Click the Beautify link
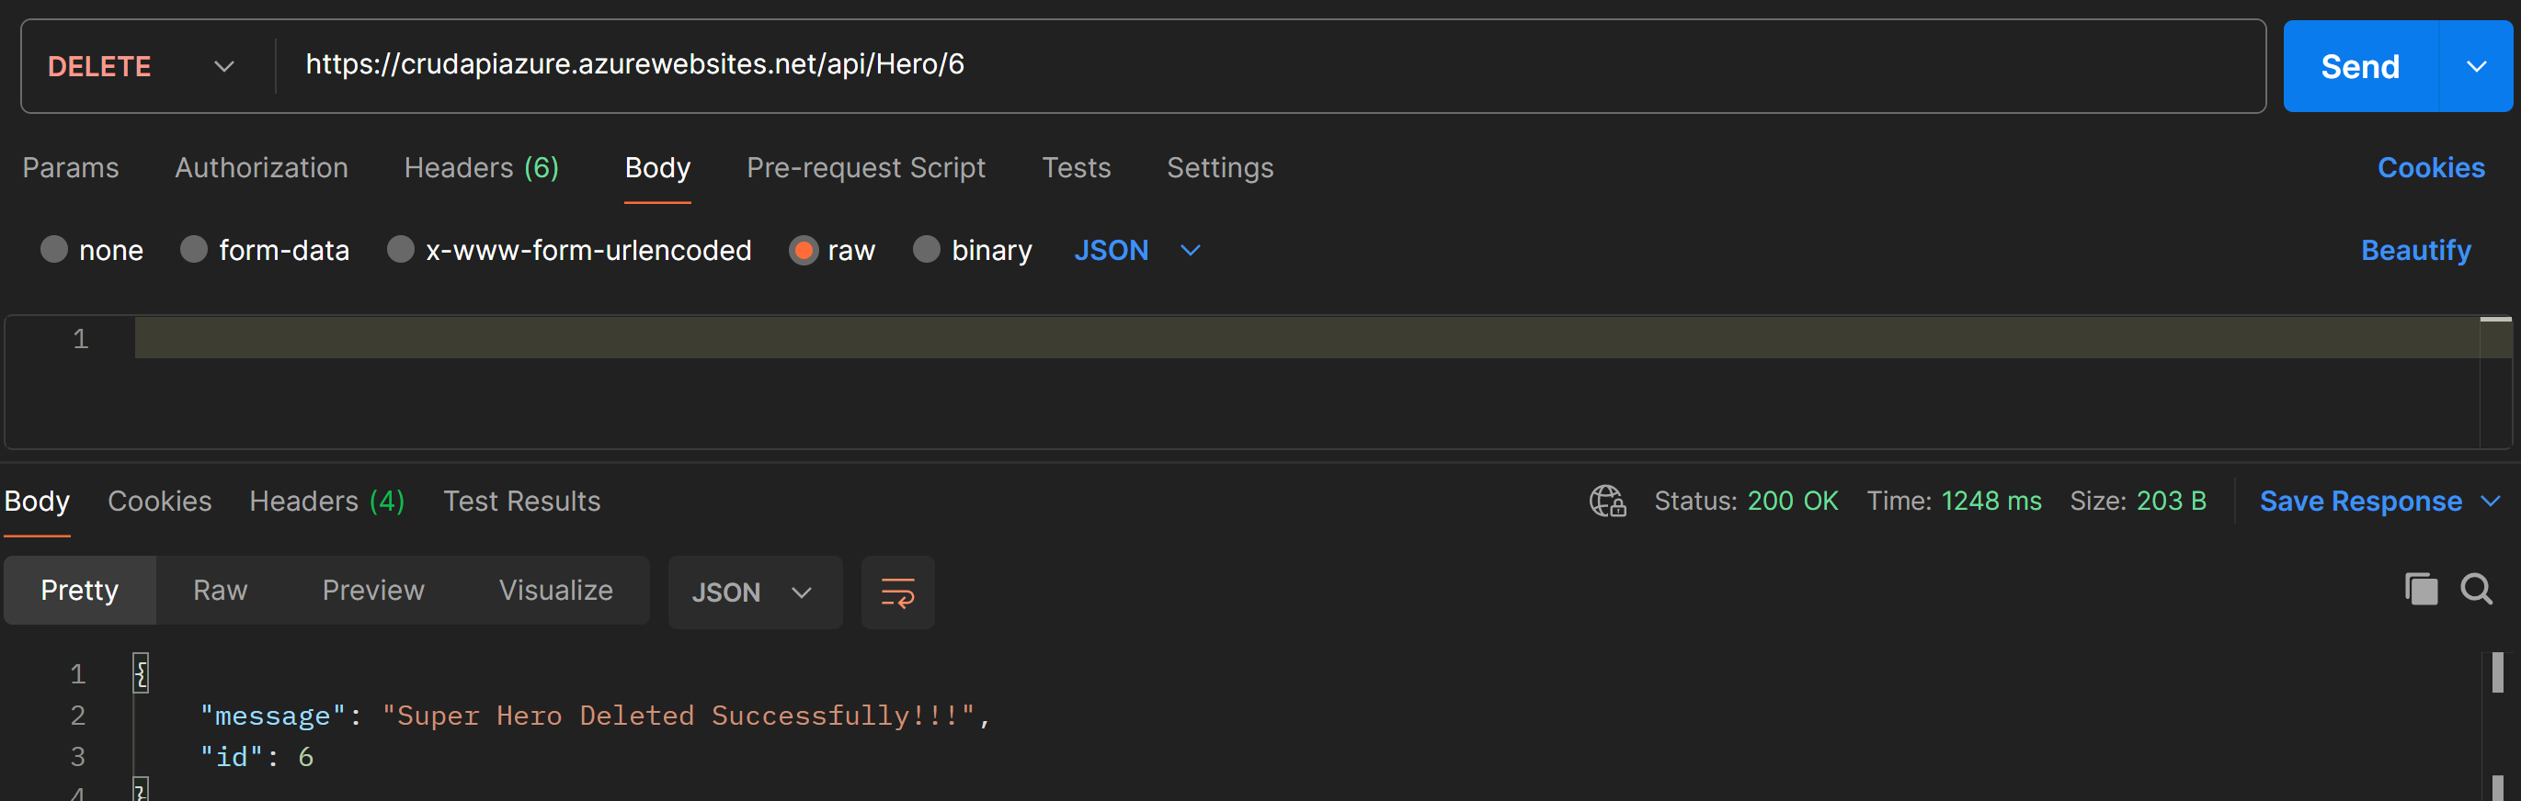2521x801 pixels. click(2416, 251)
